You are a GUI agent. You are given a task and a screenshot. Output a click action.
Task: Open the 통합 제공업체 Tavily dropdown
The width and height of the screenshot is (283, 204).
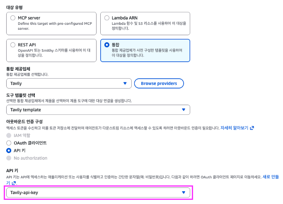(x=68, y=84)
